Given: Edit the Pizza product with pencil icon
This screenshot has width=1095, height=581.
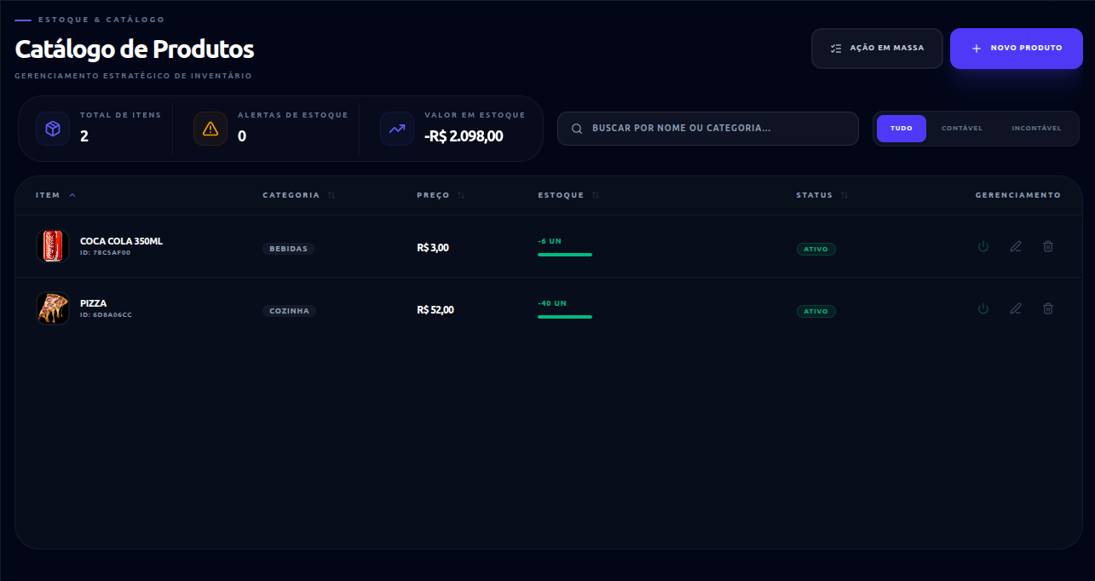Looking at the screenshot, I should (x=1016, y=308).
